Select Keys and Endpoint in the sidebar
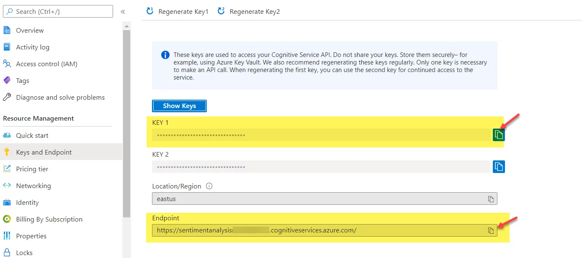 coord(61,152)
